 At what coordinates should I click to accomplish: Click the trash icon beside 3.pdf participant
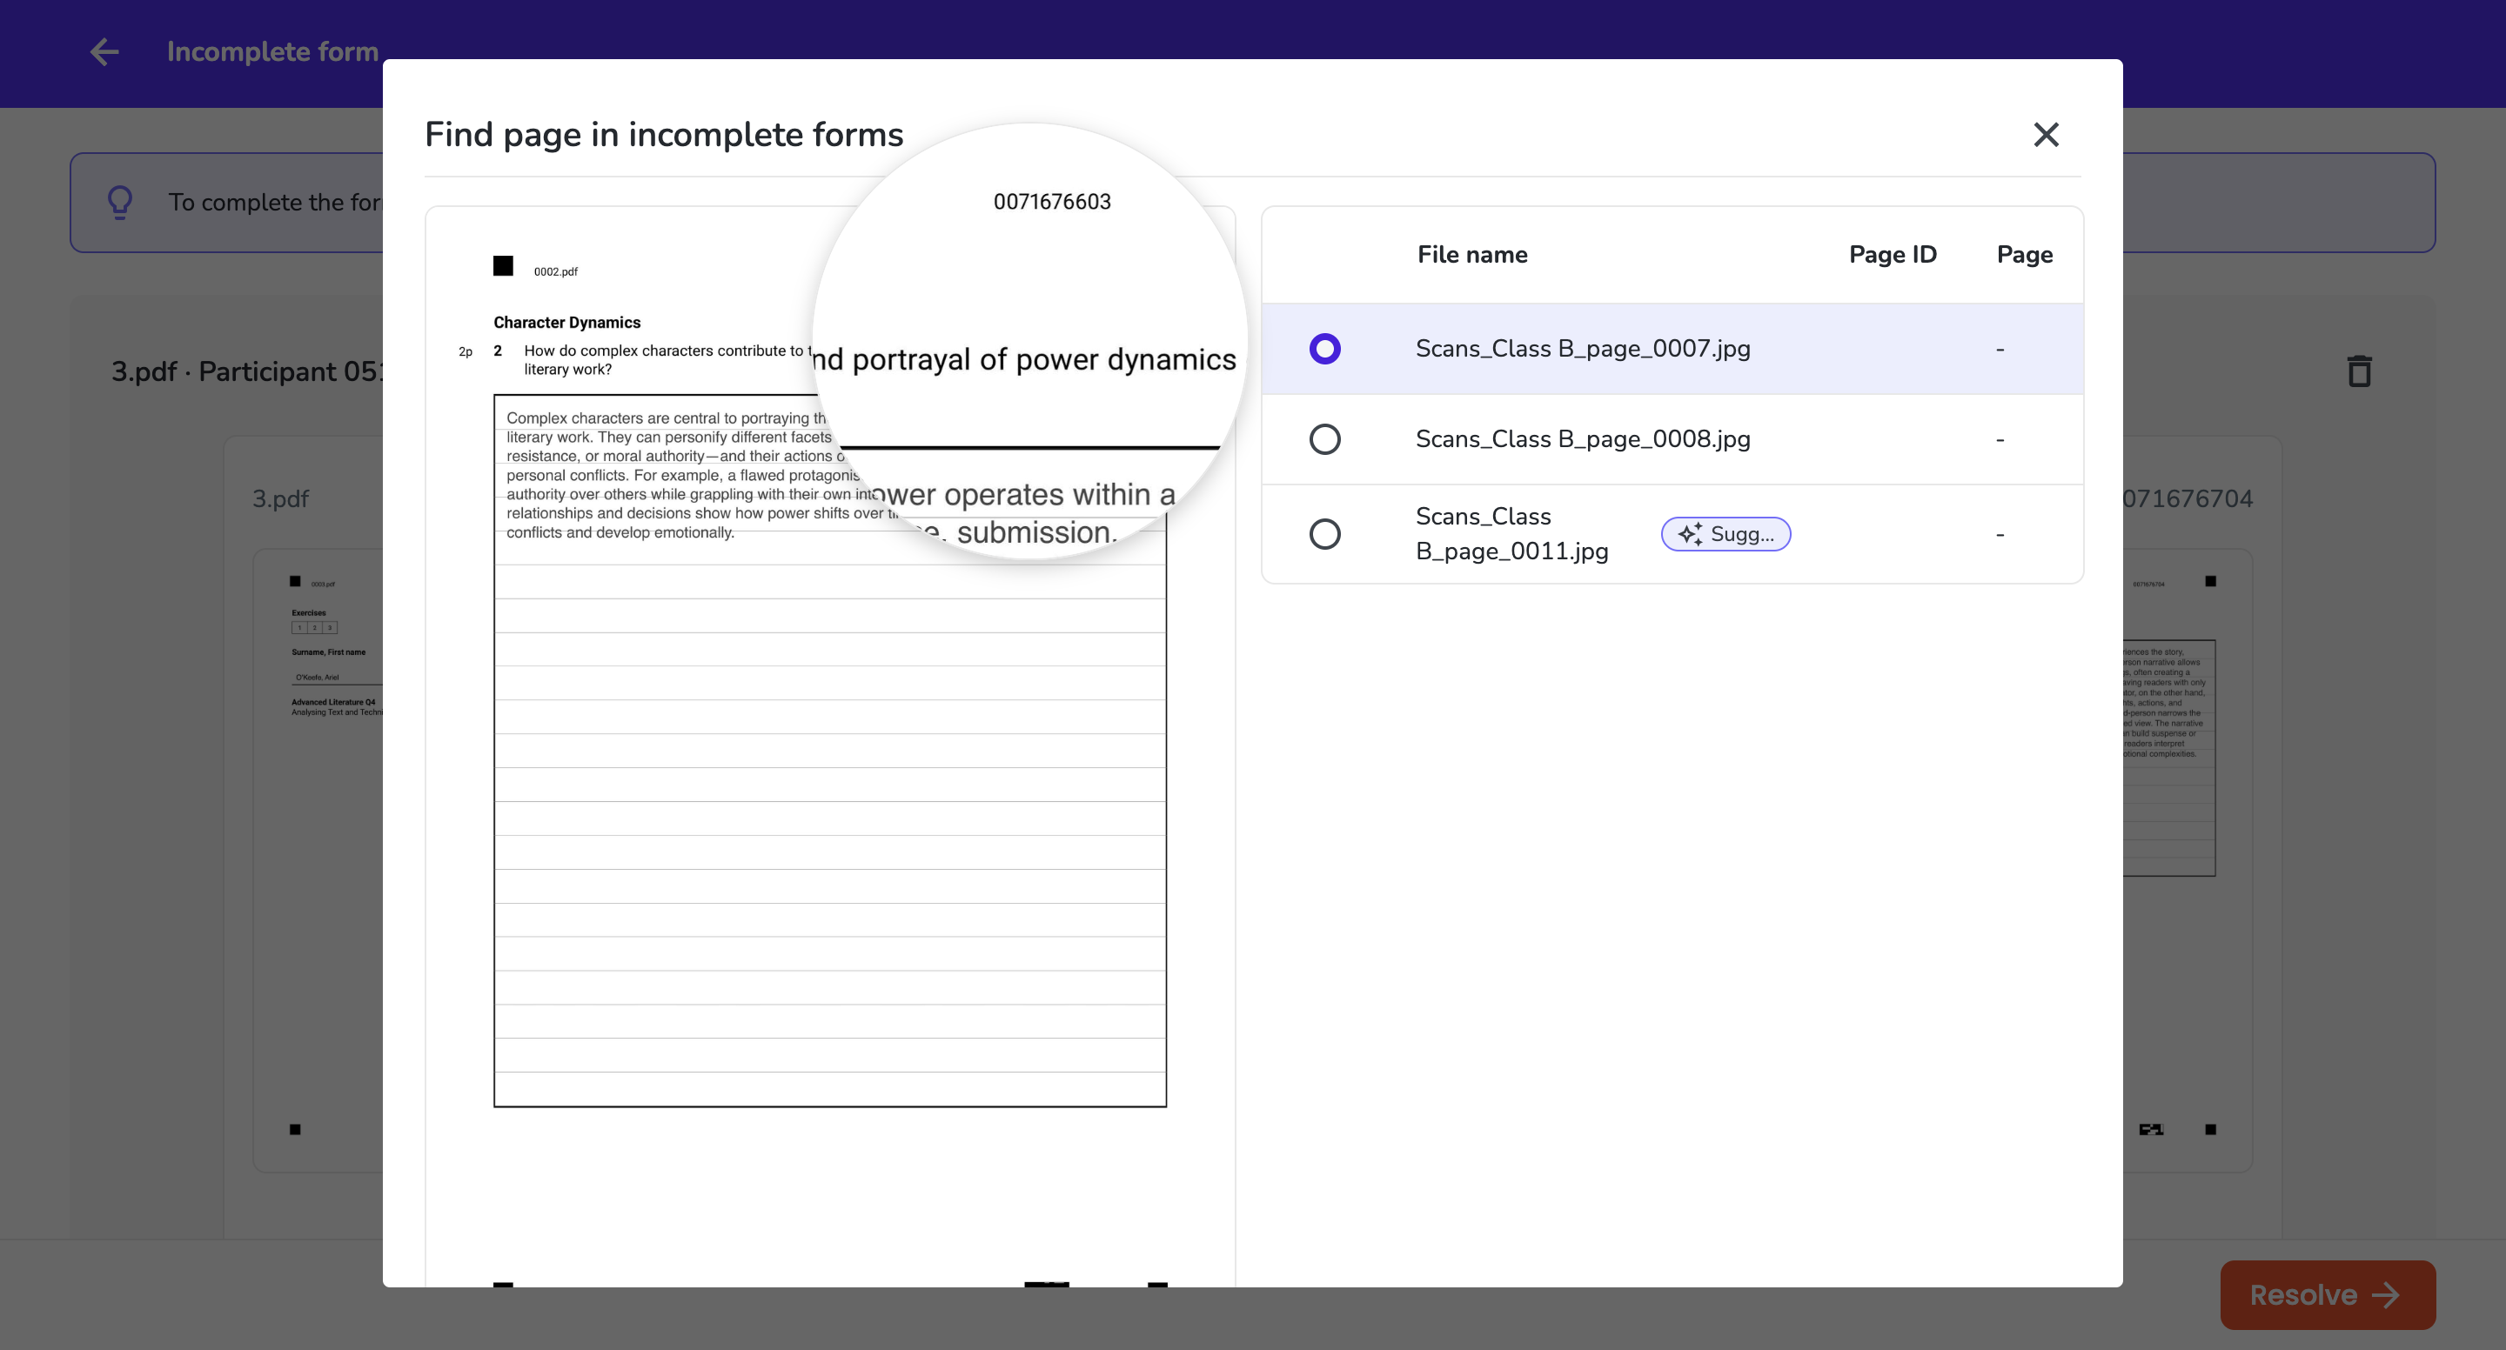pyautogui.click(x=2358, y=371)
